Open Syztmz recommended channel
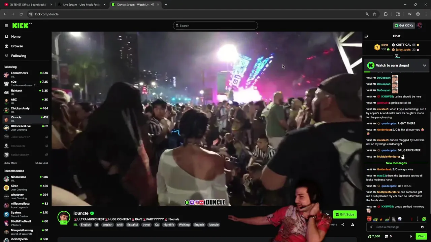431x242 pixels. [26, 214]
